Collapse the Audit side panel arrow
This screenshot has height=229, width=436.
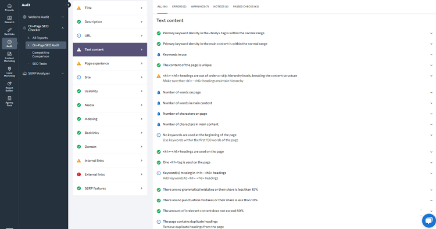(x=68, y=5)
